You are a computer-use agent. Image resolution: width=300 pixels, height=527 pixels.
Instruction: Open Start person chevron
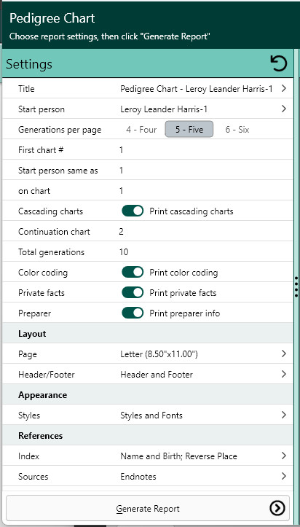(x=283, y=109)
